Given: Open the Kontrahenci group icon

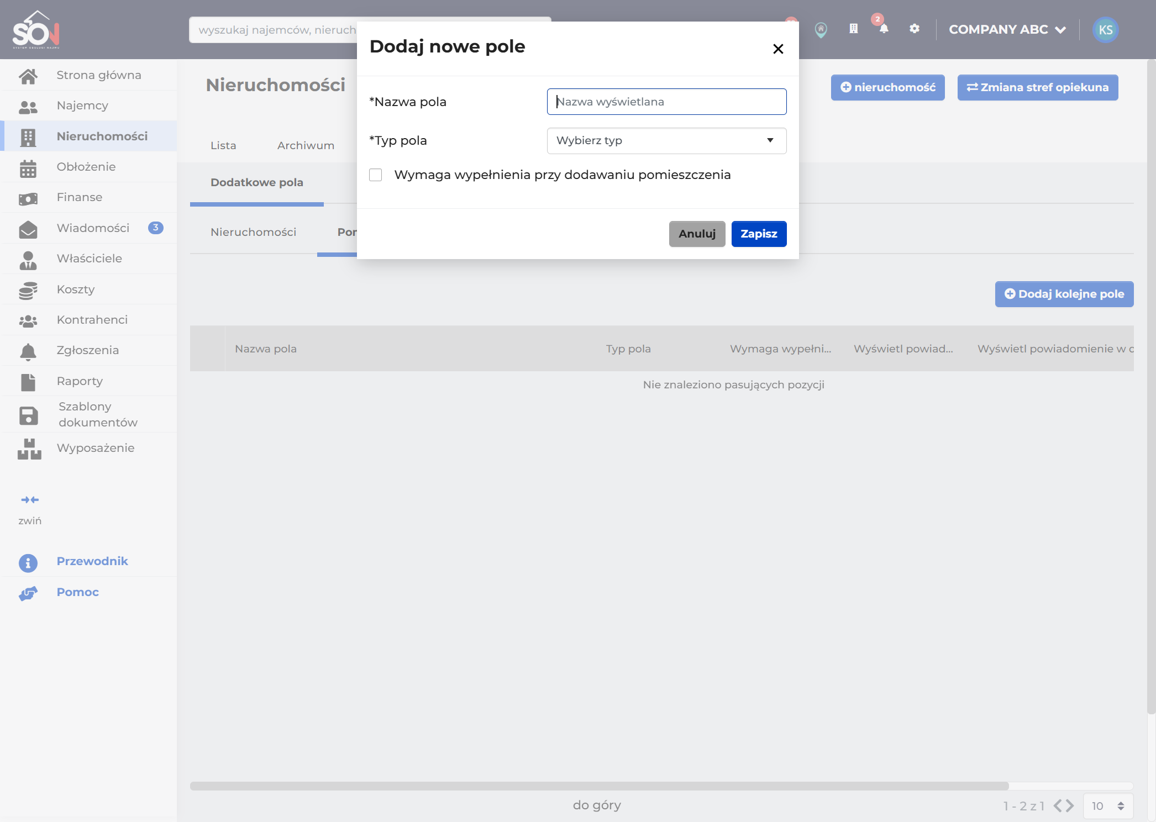Looking at the screenshot, I should tap(28, 320).
